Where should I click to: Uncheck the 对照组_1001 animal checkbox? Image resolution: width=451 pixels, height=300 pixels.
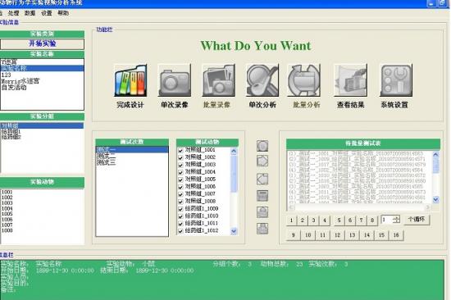tap(180, 150)
